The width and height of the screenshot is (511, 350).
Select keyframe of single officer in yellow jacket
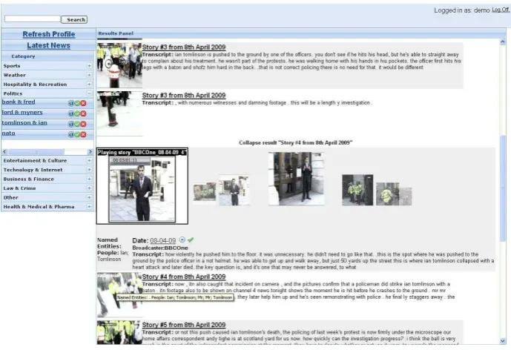click(x=387, y=194)
